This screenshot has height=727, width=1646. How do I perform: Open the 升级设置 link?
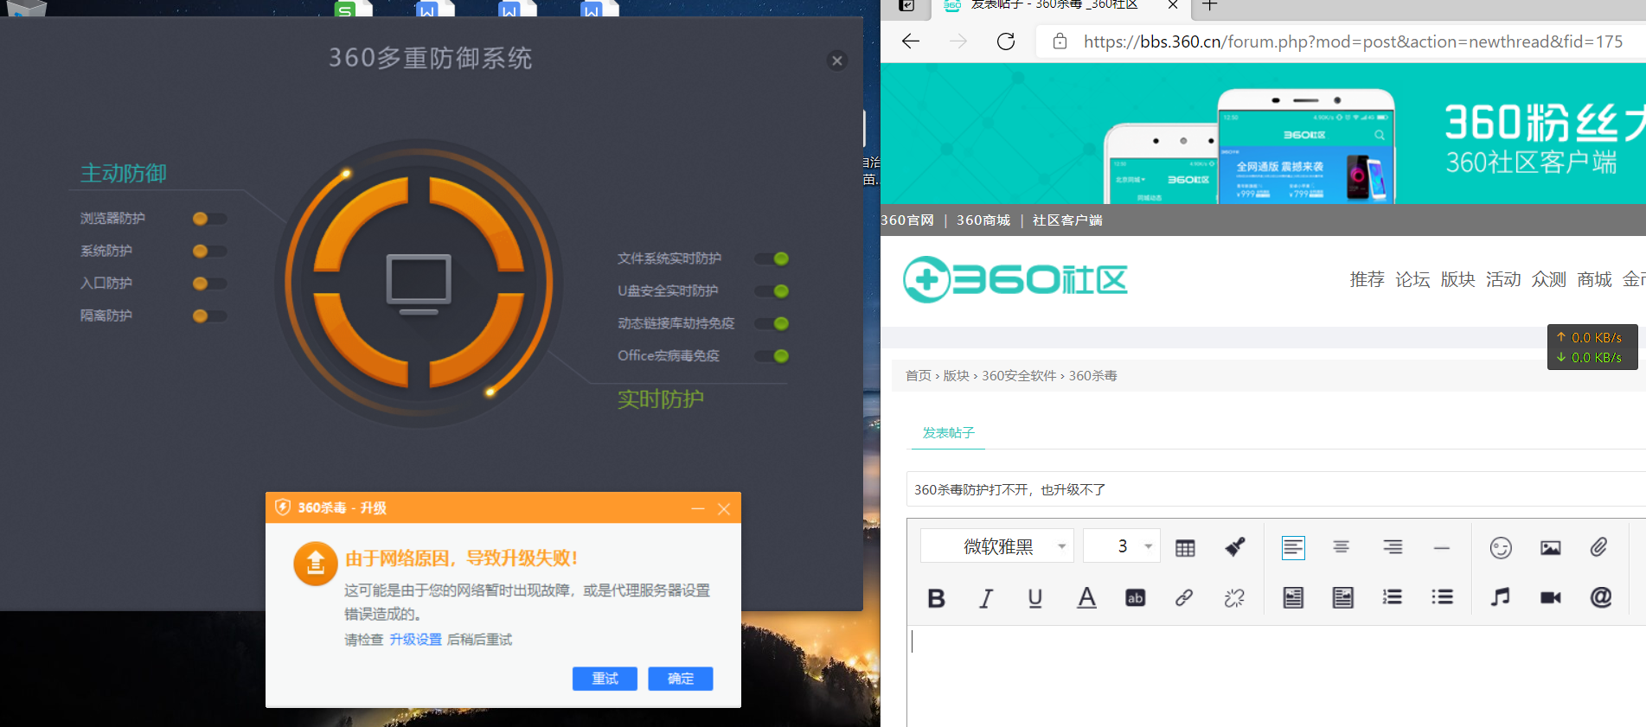click(415, 640)
